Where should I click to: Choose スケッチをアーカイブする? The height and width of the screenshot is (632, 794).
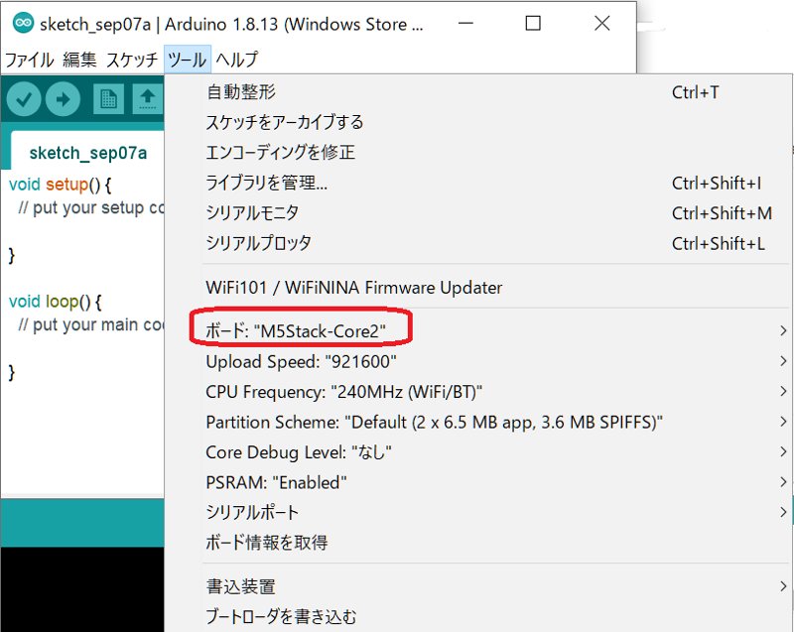point(478,122)
